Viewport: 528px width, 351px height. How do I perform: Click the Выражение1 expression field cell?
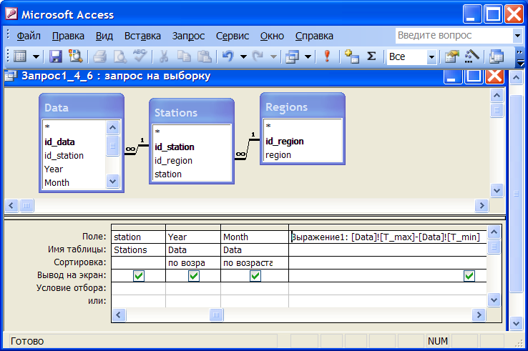388,237
